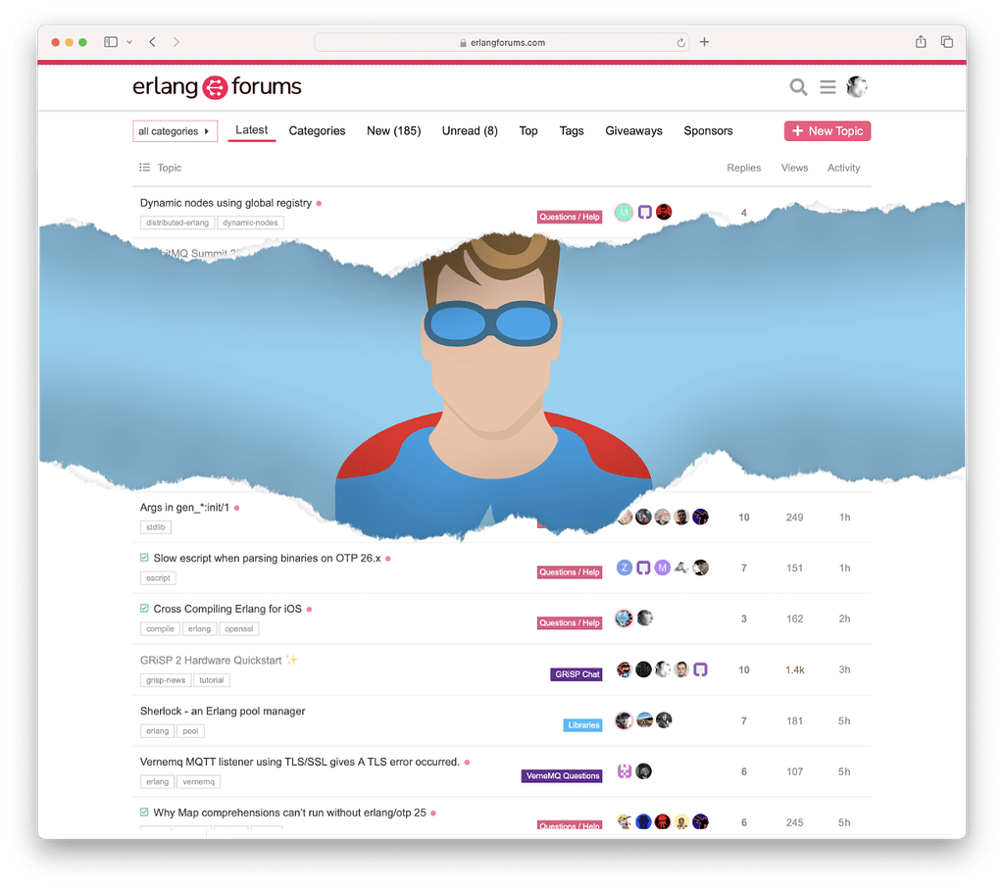1004x889 pixels.
Task: Reload the page using the address bar icon
Action: pyautogui.click(x=680, y=41)
